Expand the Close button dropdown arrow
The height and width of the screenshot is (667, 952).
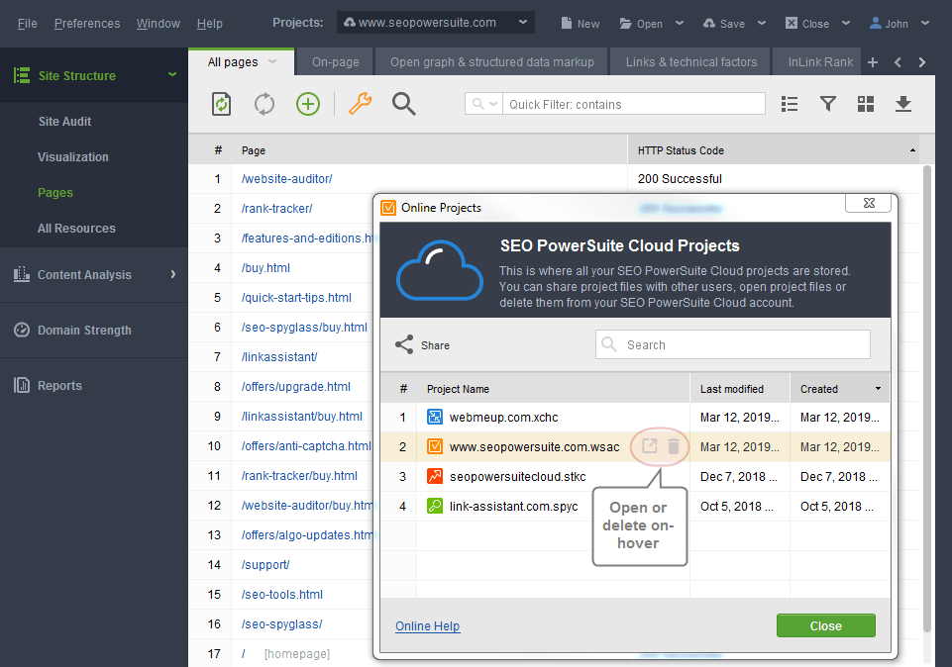846,23
